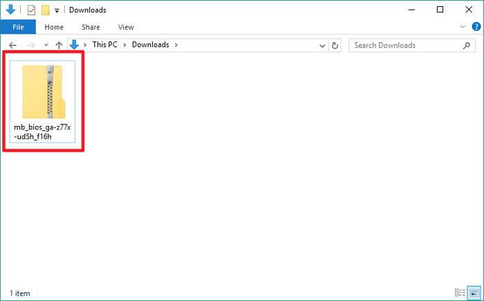Screen dimensions: 484x301
Task: Open Help with the blue question mark
Action: click(x=474, y=27)
